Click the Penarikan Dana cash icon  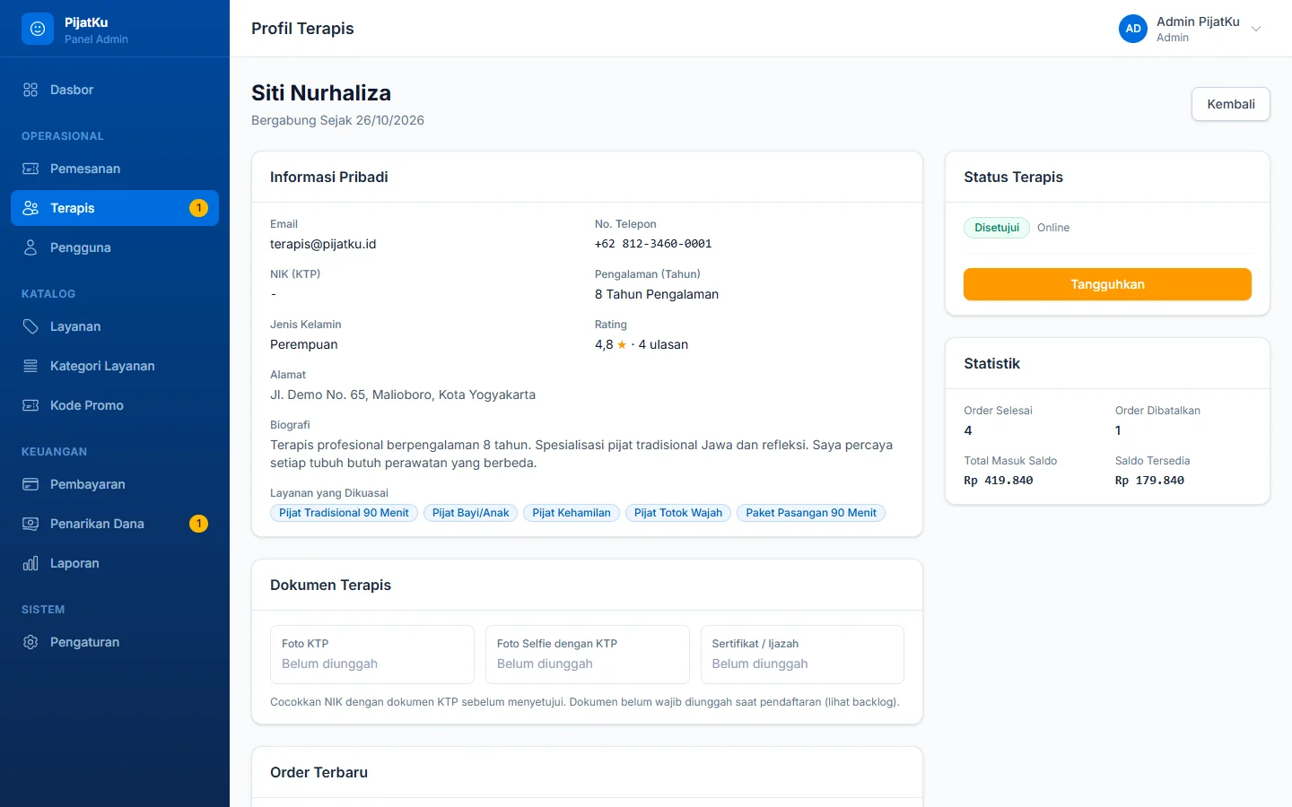(31, 524)
